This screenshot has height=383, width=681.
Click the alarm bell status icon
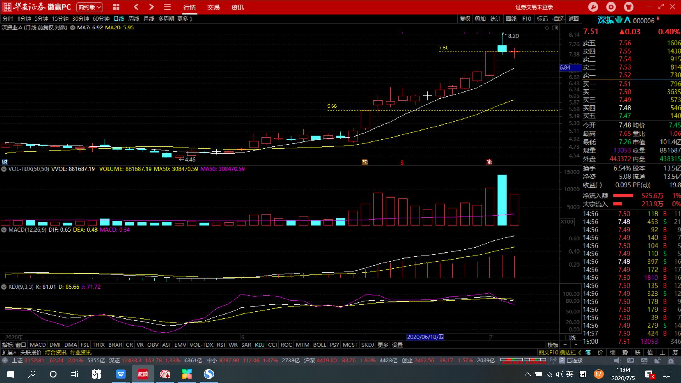coord(671,361)
